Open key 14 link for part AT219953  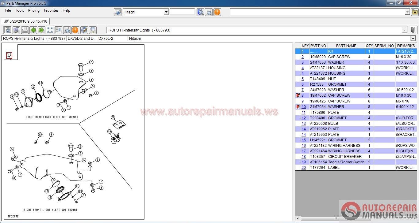(x=304, y=135)
